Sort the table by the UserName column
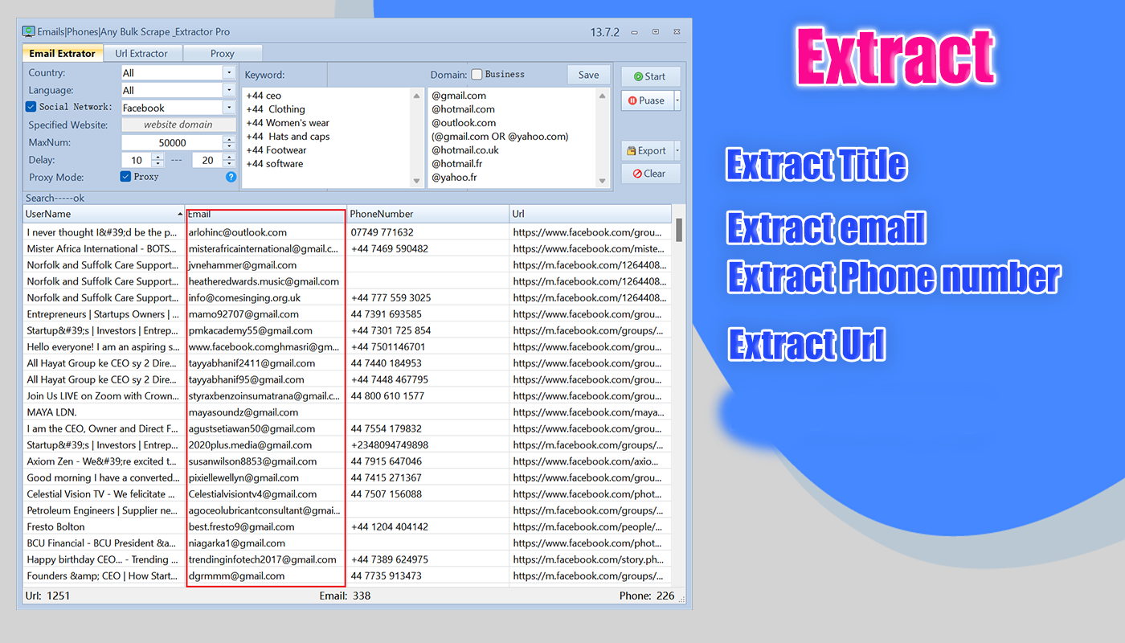The width and height of the screenshot is (1125, 643). click(104, 214)
